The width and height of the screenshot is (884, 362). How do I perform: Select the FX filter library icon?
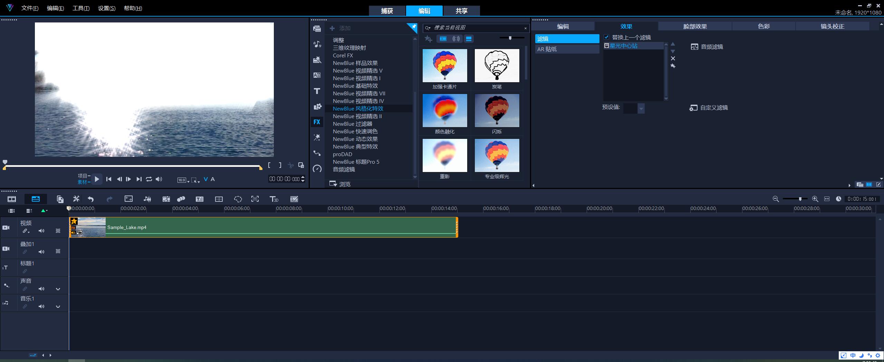pos(317,122)
